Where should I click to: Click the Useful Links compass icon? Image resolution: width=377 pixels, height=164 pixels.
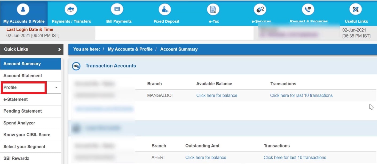(x=356, y=9)
